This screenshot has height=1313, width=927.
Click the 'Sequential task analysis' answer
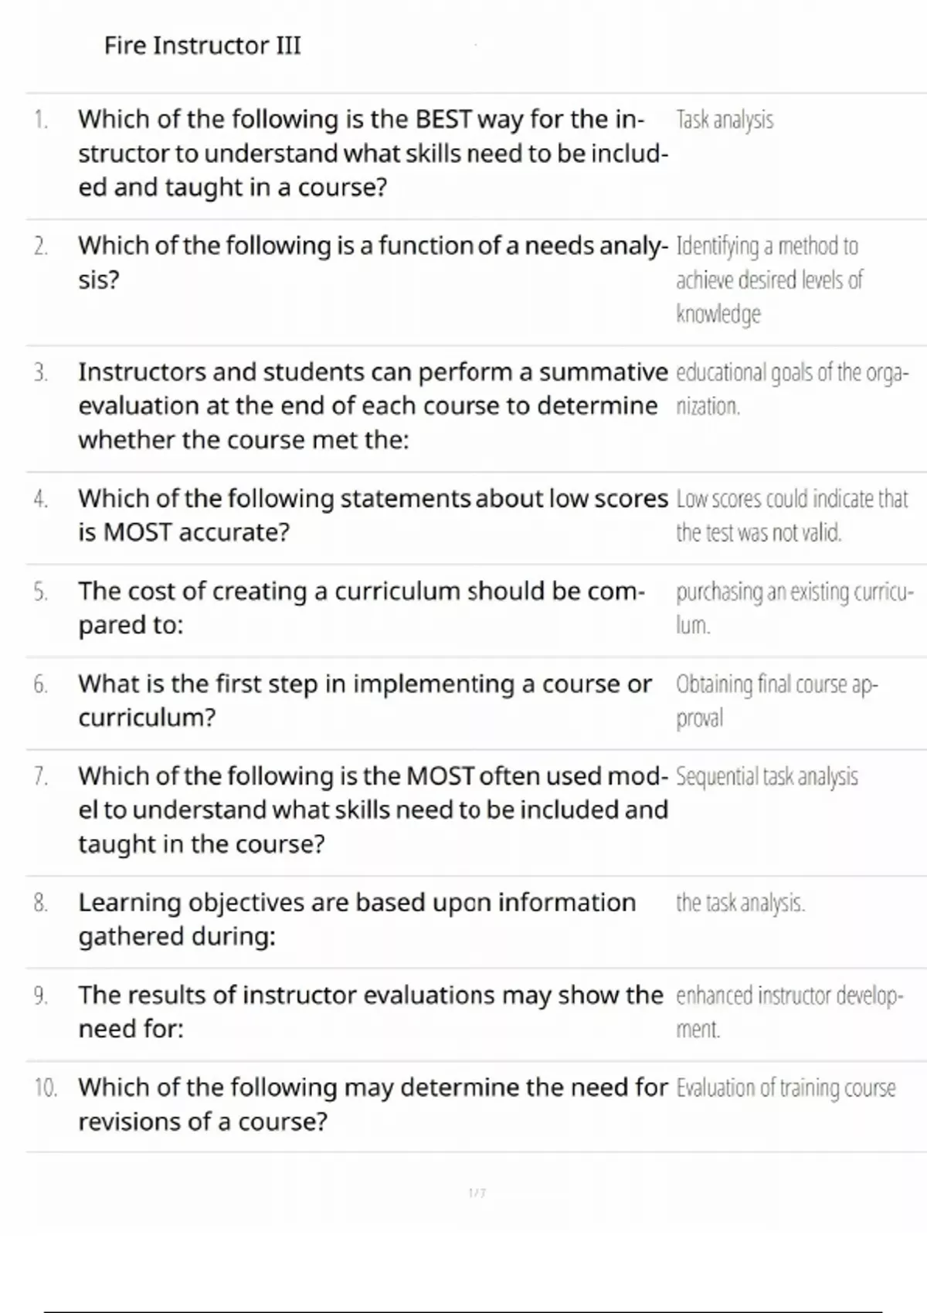(767, 777)
